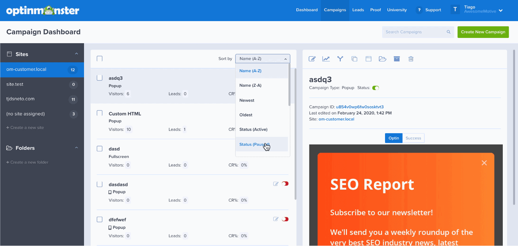Start an A/B split test
Screen dimensions: 518x246
(340, 59)
